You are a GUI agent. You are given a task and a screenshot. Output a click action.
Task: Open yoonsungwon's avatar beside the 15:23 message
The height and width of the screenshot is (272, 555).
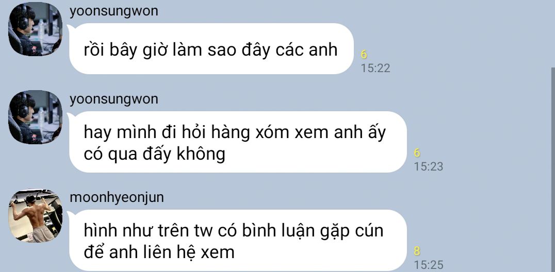point(35,117)
